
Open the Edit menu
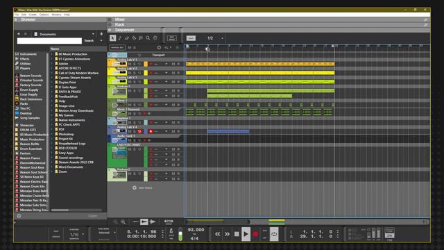24,15
